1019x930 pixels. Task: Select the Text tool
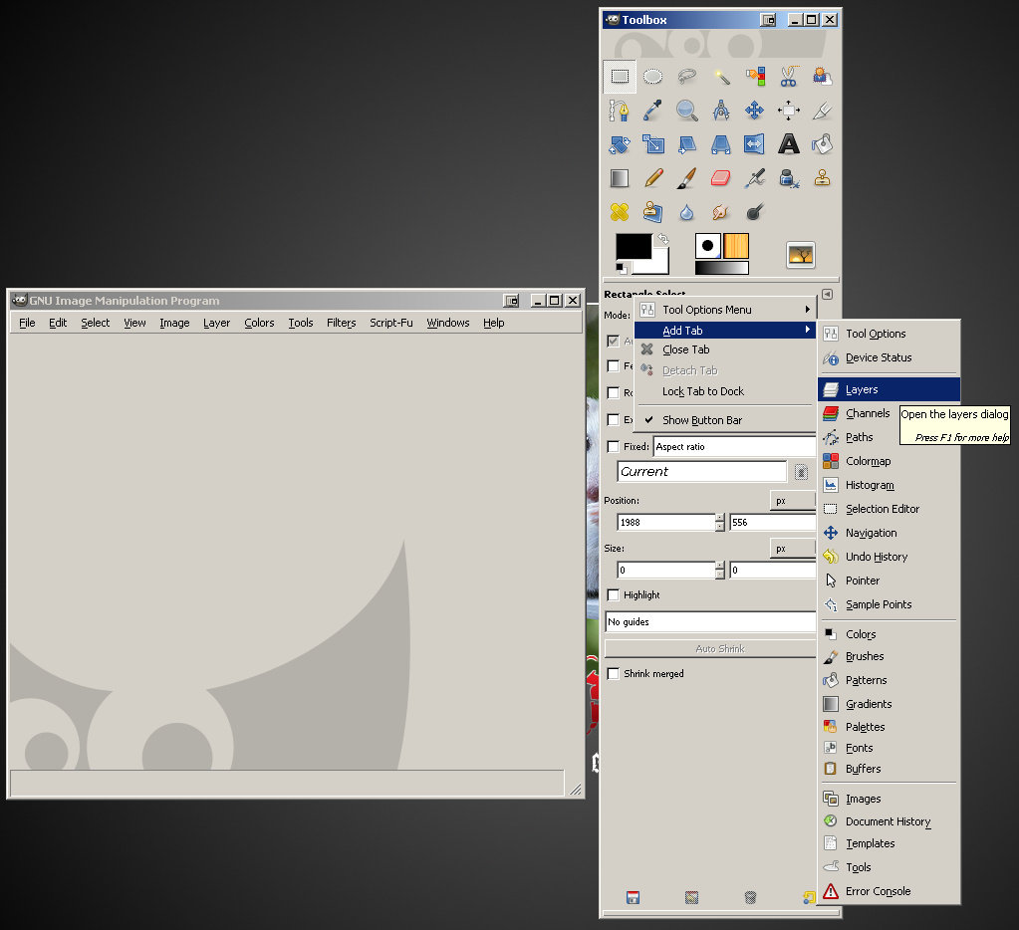coord(788,144)
